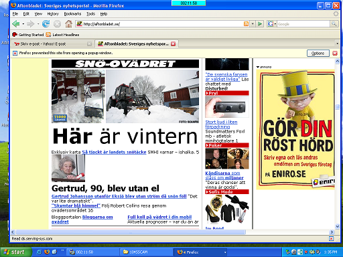This screenshot has width=343, height=257.
Task: Open the grouped Firefox taskbar button
Action: 200,252
